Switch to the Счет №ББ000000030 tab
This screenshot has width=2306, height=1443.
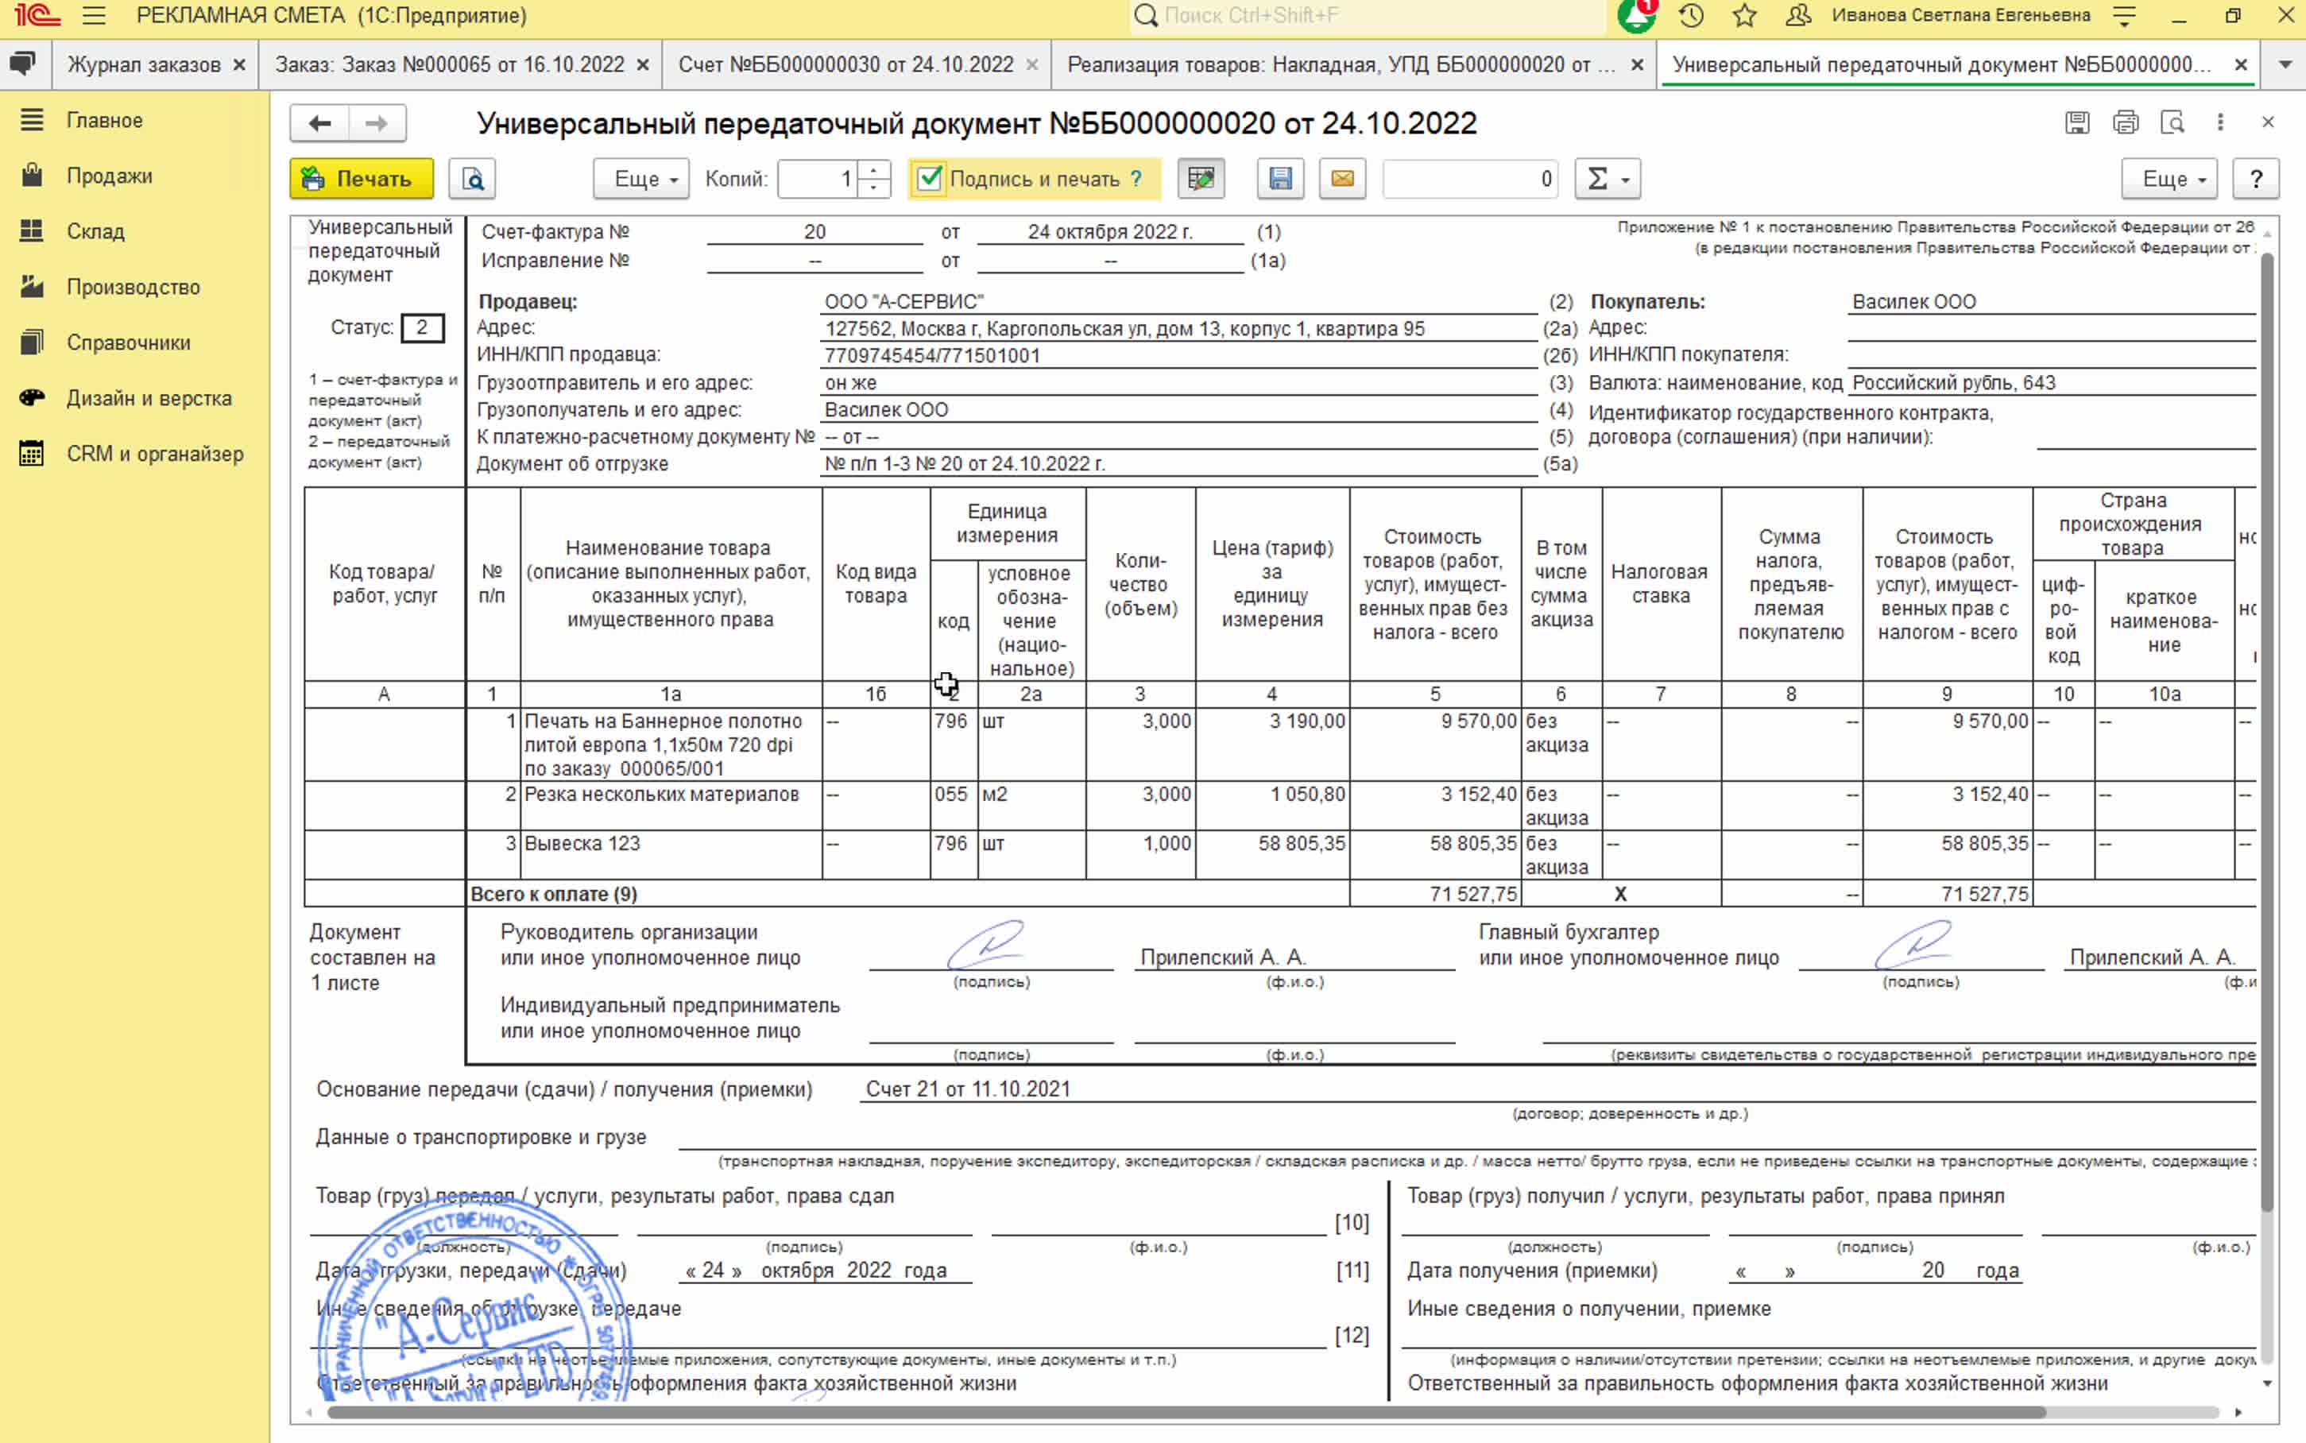tap(846, 65)
